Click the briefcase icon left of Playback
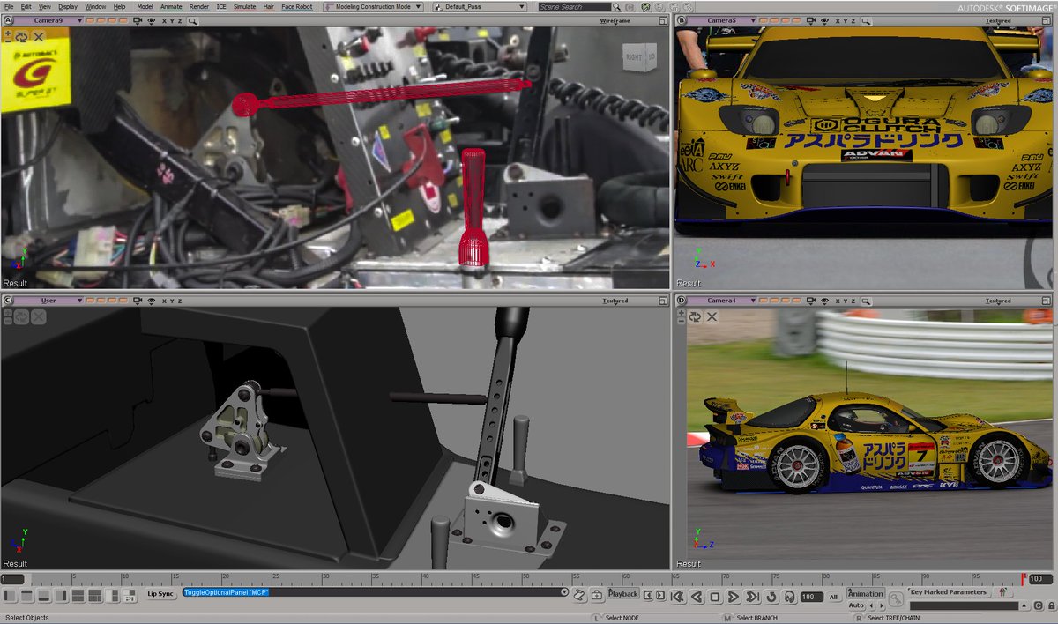Viewport: 1058px width, 624px height. tap(597, 596)
